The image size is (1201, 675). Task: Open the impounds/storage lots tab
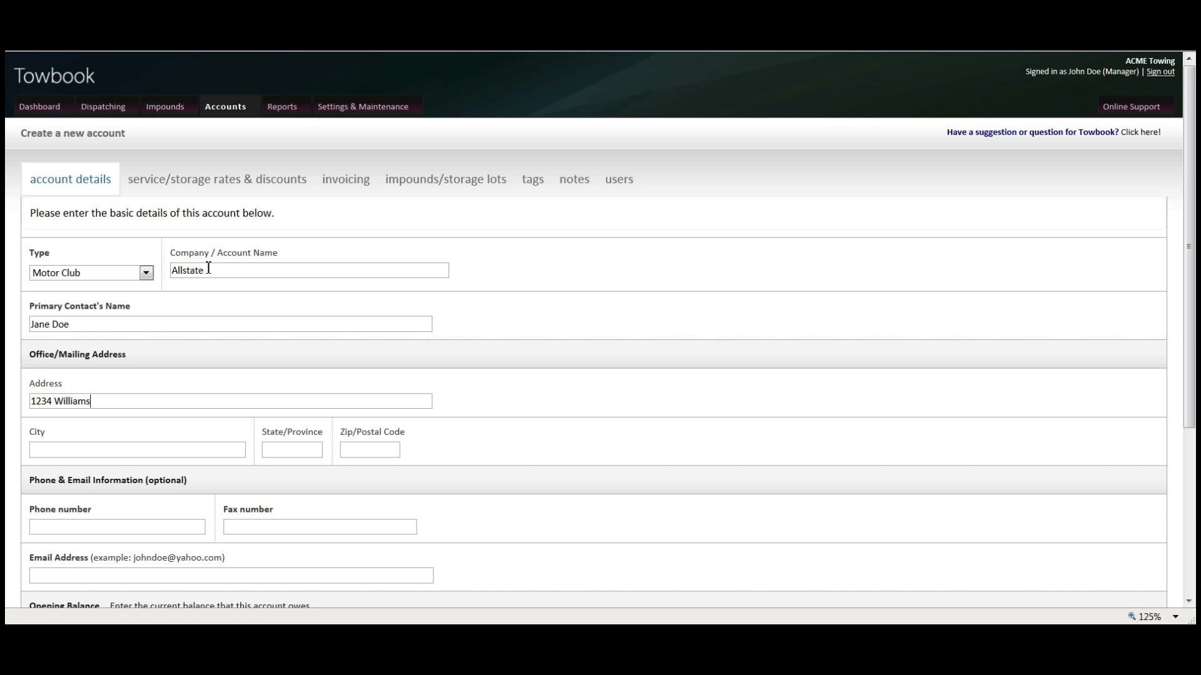point(446,179)
